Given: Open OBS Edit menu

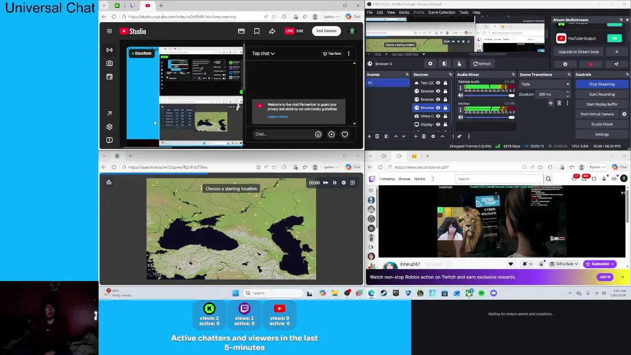Looking at the screenshot, I should [380, 12].
